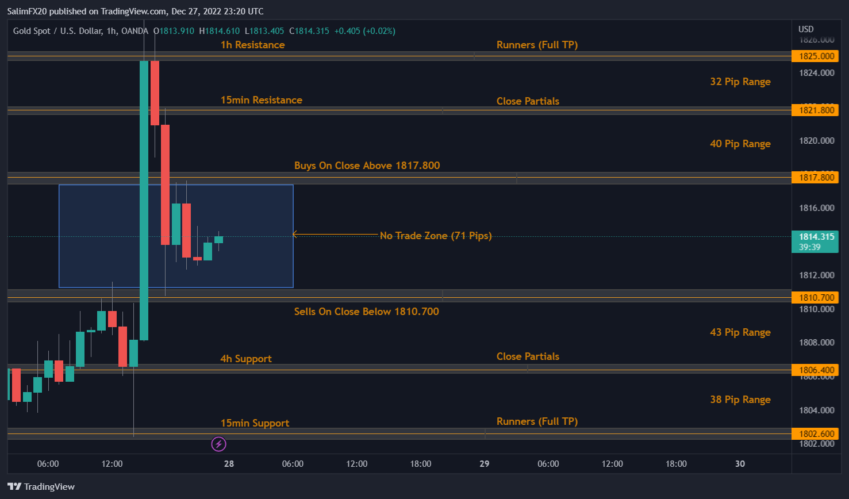Viewport: 849px width, 499px height.
Task: Select the USD currency label on the price axis
Action: pyautogui.click(x=805, y=29)
